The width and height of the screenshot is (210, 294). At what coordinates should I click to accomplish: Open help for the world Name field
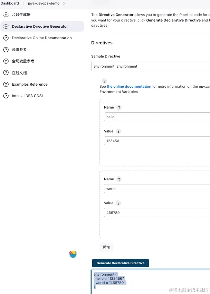pyautogui.click(x=119, y=179)
